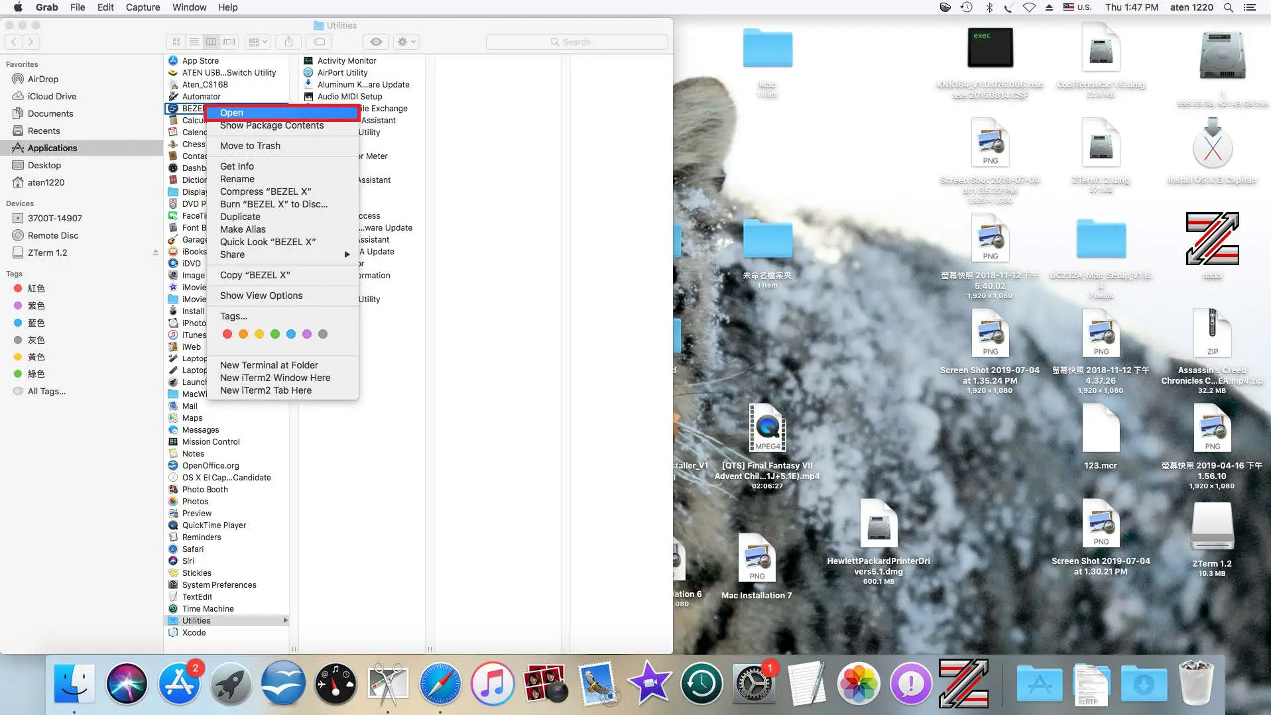Open the Arrange dropdown in the toolbar
The width and height of the screenshot is (1271, 715).
pyautogui.click(x=257, y=41)
